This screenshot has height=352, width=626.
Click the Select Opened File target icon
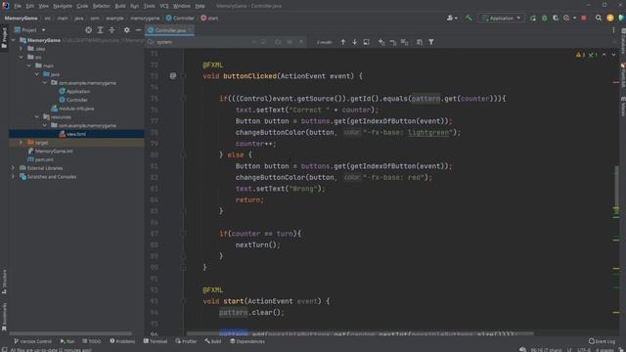88,30
